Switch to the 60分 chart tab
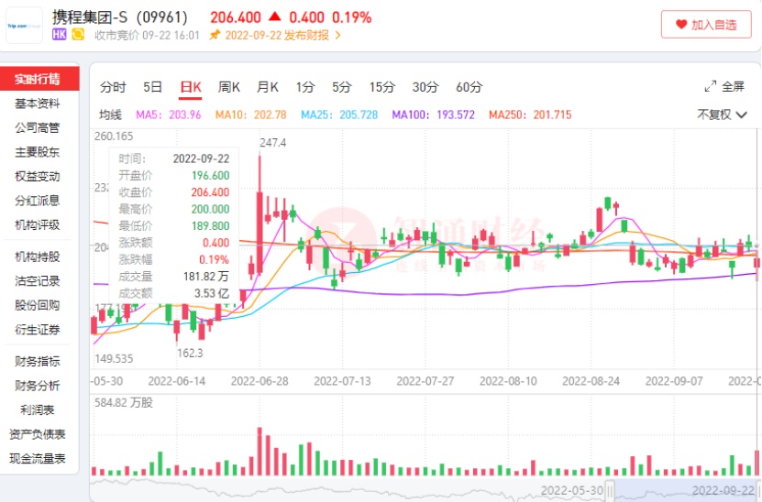This screenshot has width=762, height=502. point(469,87)
